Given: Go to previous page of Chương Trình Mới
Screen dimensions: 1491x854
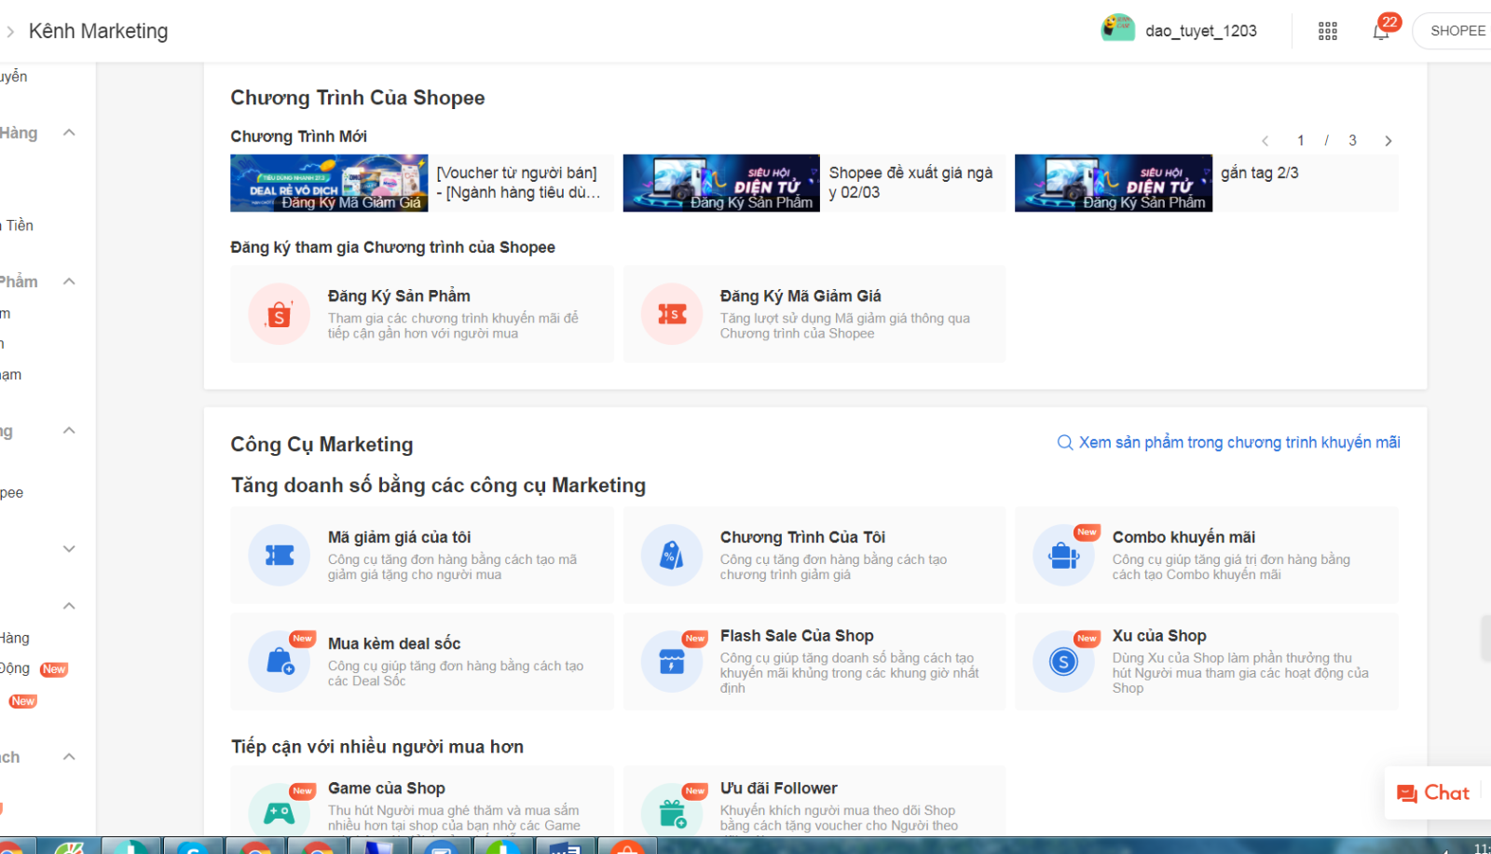Looking at the screenshot, I should (x=1265, y=141).
